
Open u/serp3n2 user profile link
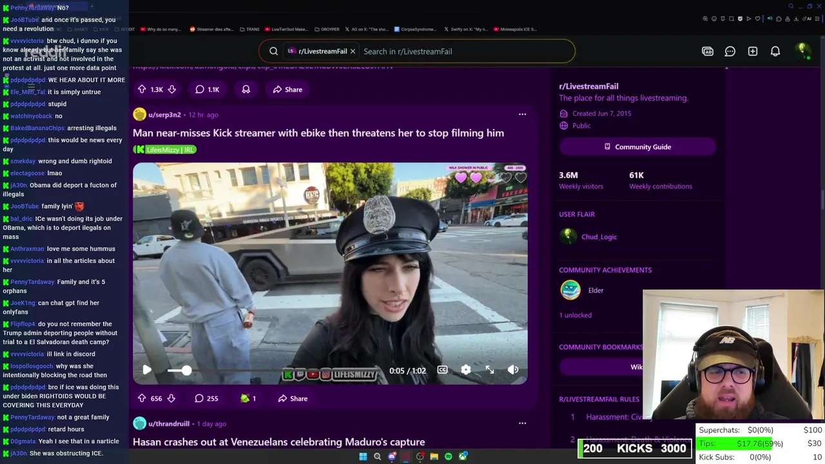164,115
